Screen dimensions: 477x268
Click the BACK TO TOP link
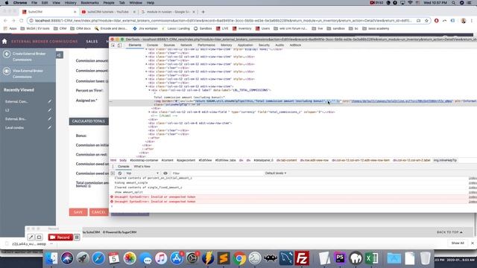pos(449,232)
